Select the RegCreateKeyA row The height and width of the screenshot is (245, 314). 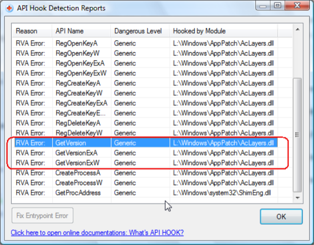tap(145, 83)
